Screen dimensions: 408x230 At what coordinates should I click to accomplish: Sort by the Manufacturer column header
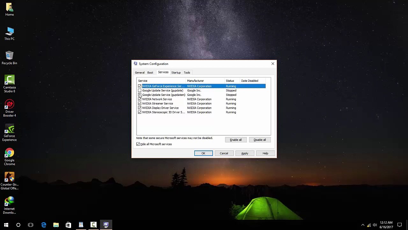click(x=205, y=81)
